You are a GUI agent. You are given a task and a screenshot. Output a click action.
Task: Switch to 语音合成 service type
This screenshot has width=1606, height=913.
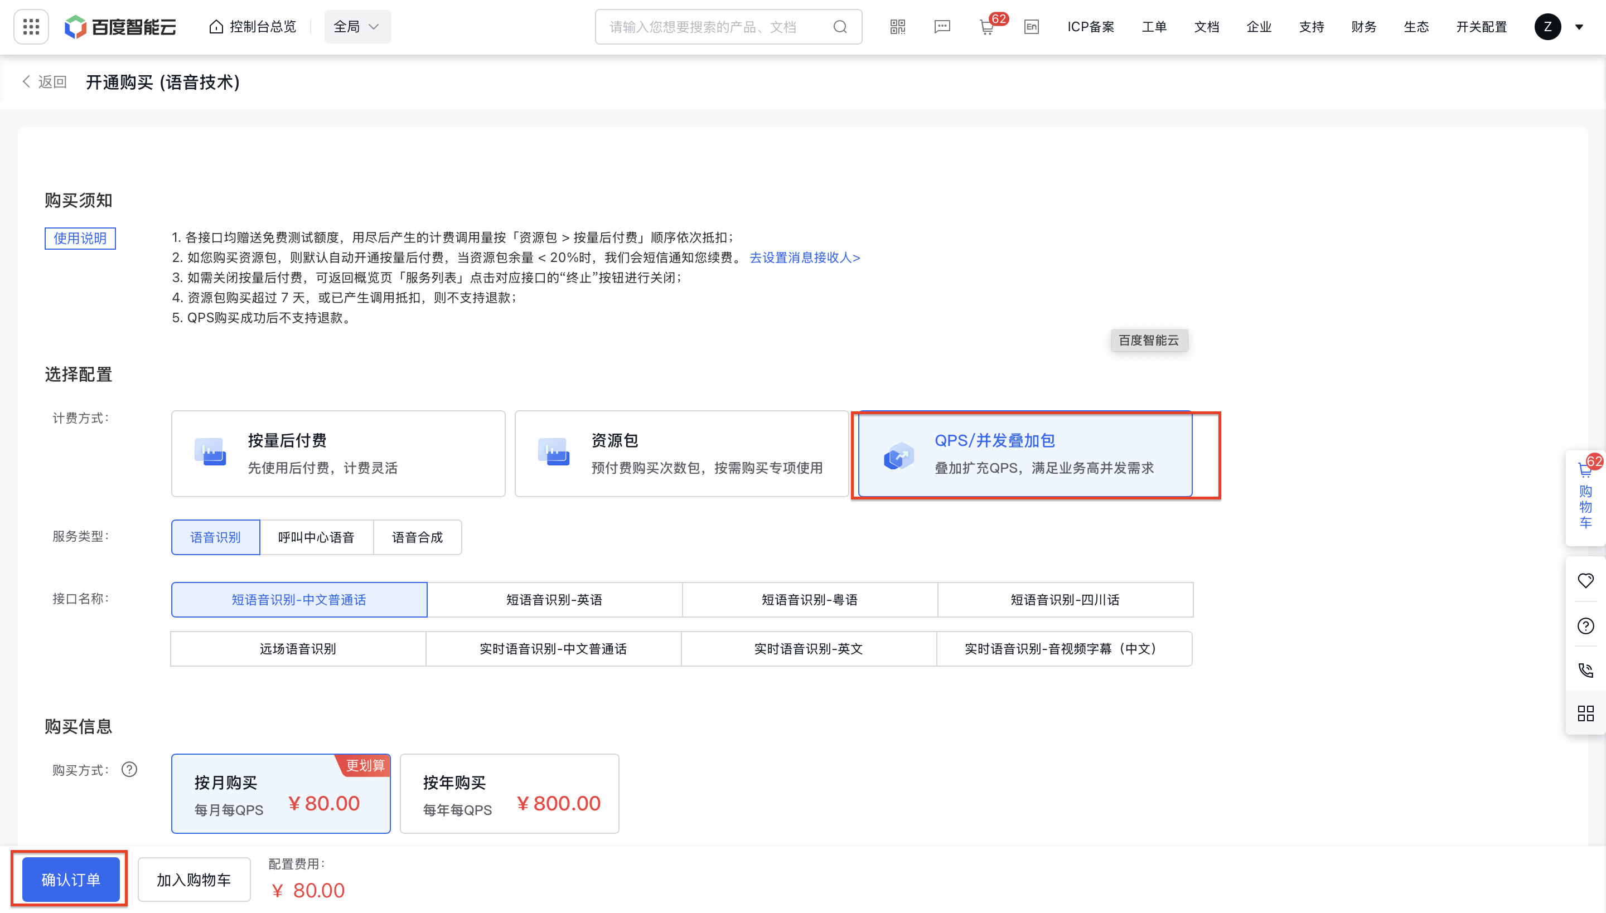tap(417, 537)
